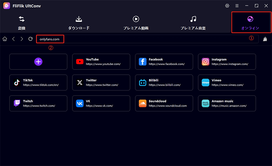Open the プレミアム音楽 tab

pyautogui.click(x=193, y=23)
